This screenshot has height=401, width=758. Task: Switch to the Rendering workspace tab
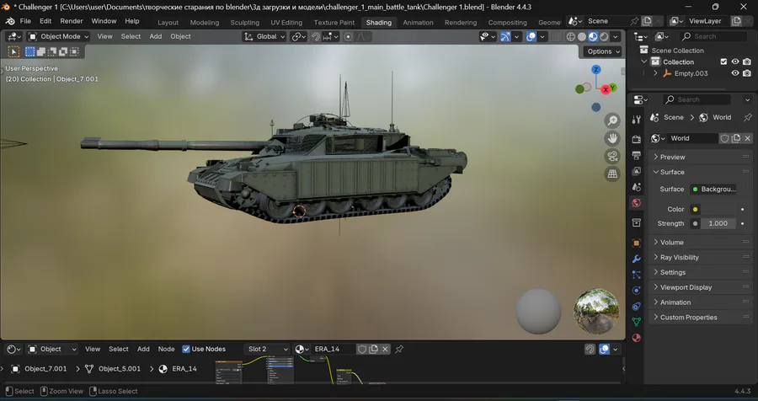(460, 23)
